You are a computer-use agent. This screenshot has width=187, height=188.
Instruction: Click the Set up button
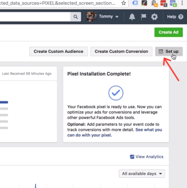[169, 51]
